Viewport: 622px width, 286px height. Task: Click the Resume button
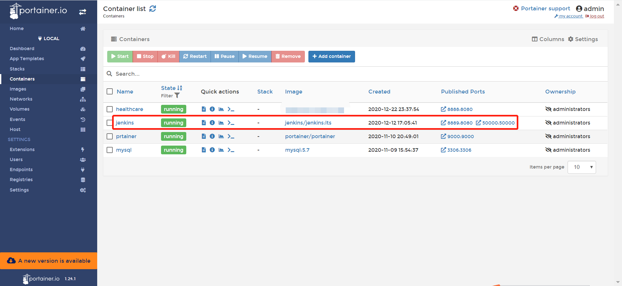(x=255, y=56)
